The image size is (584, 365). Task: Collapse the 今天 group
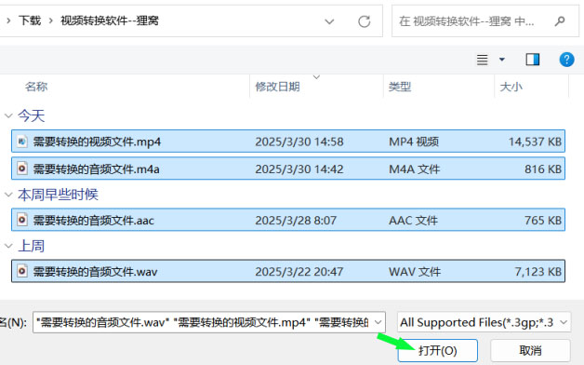coord(8,116)
